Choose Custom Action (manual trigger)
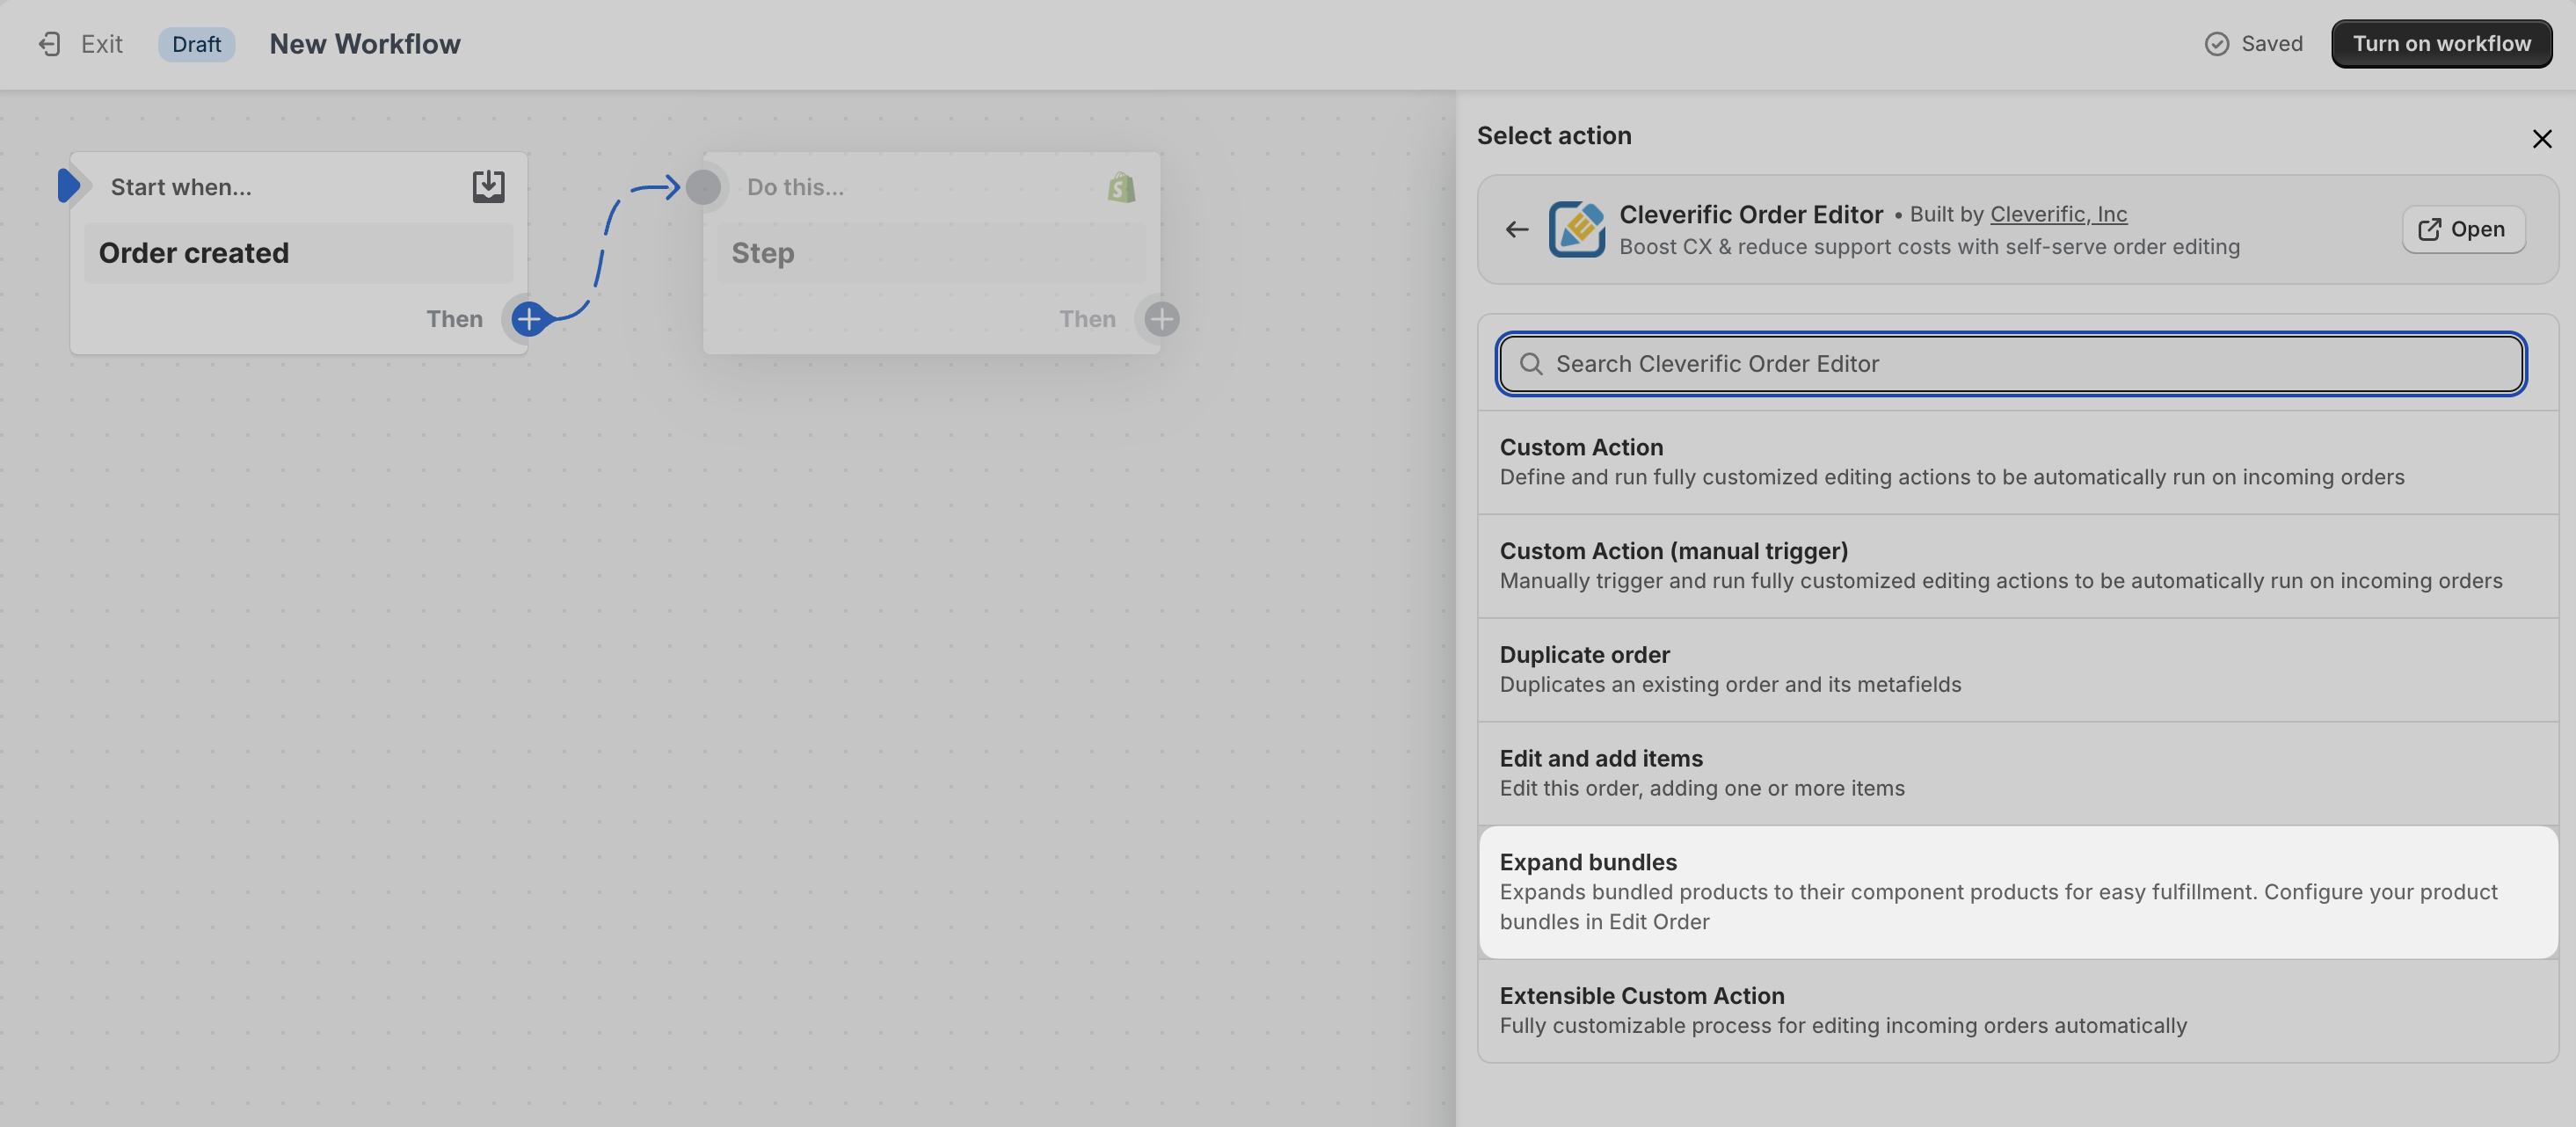This screenshot has width=2576, height=1127. pyautogui.click(x=2017, y=566)
